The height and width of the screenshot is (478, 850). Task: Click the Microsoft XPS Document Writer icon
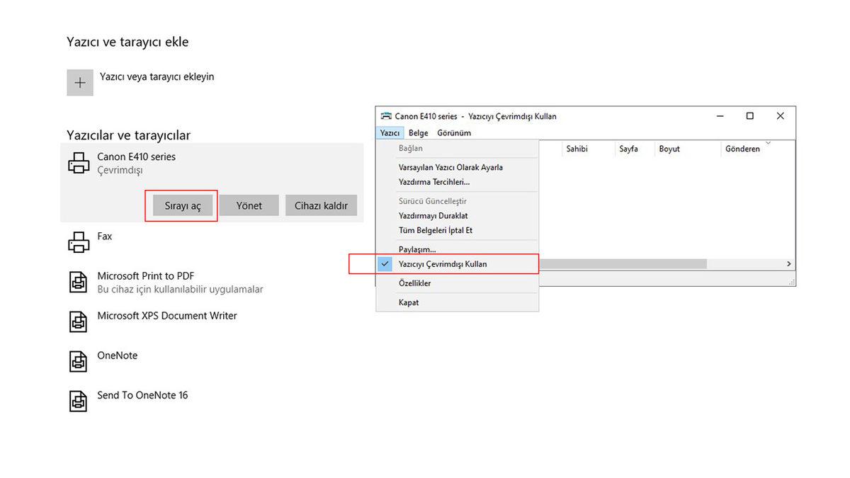click(79, 322)
